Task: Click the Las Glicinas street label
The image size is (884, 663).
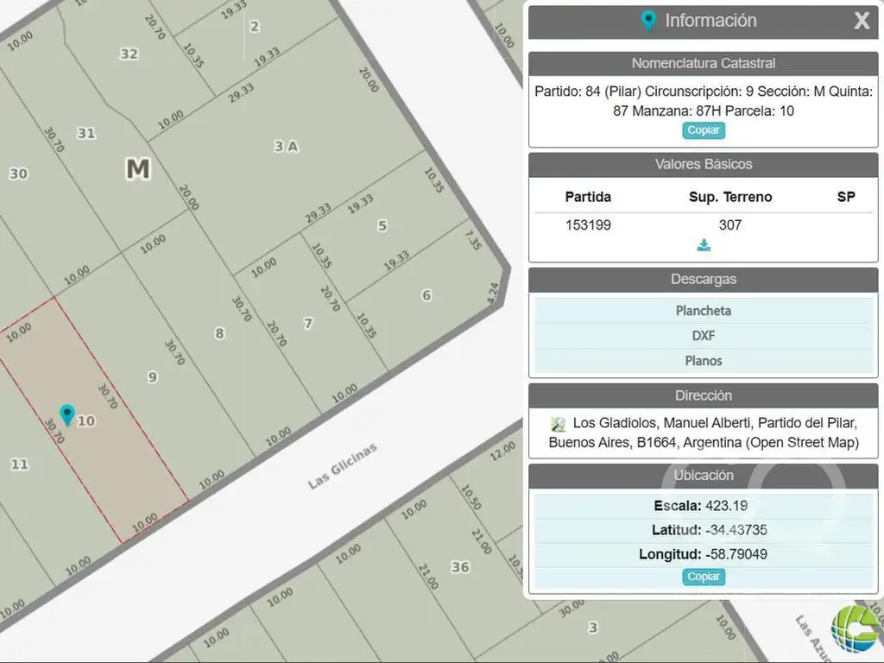Action: click(343, 465)
